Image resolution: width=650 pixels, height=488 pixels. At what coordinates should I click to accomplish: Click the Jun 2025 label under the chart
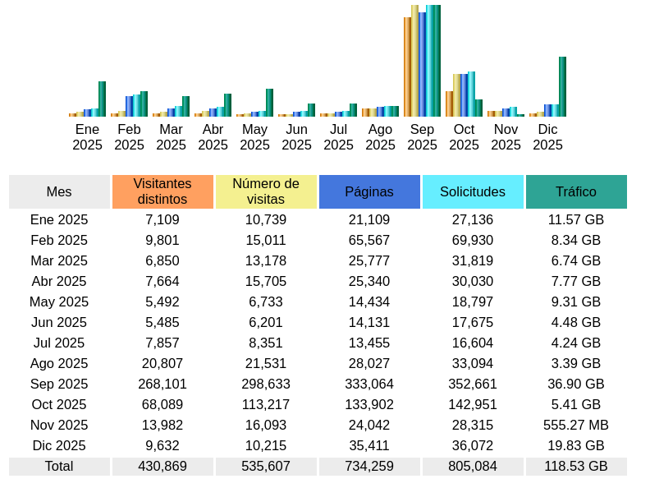296,137
